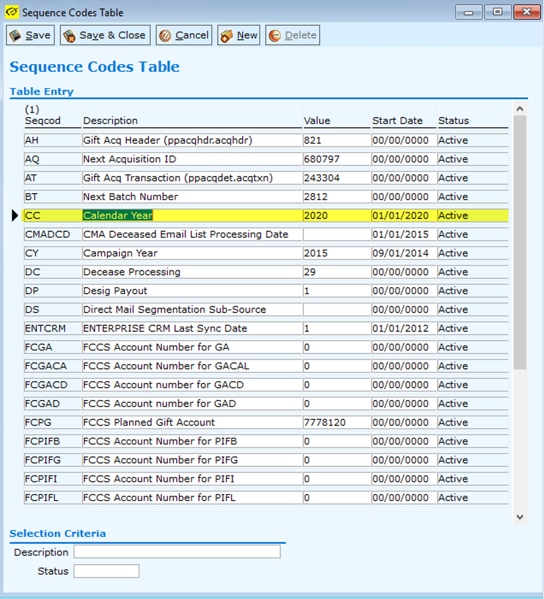Click the value cell 7778120
The height and width of the screenshot is (599, 544).
pos(337,422)
